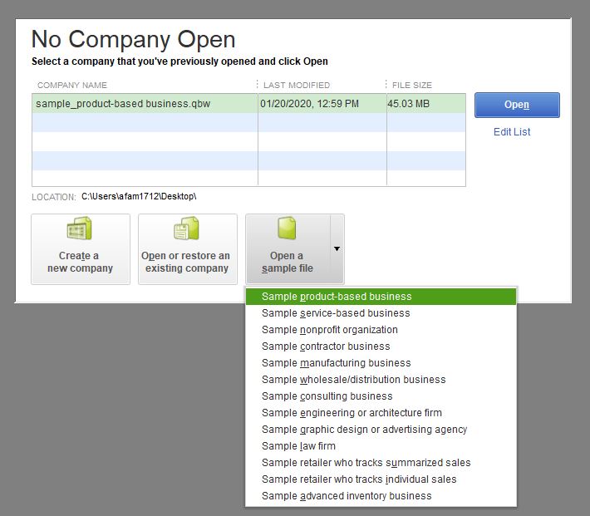Choose Sample consulting business
The image size is (590, 516).
381,396
